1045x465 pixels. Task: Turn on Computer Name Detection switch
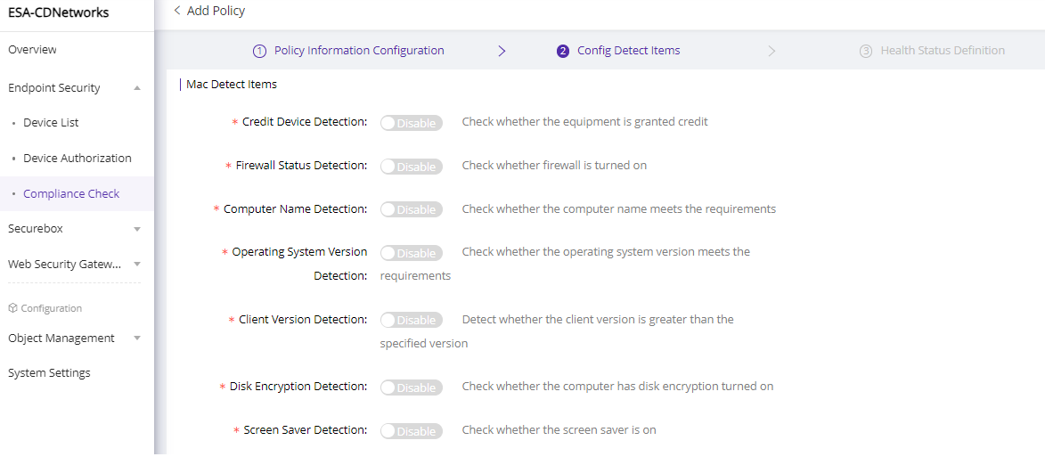(412, 209)
